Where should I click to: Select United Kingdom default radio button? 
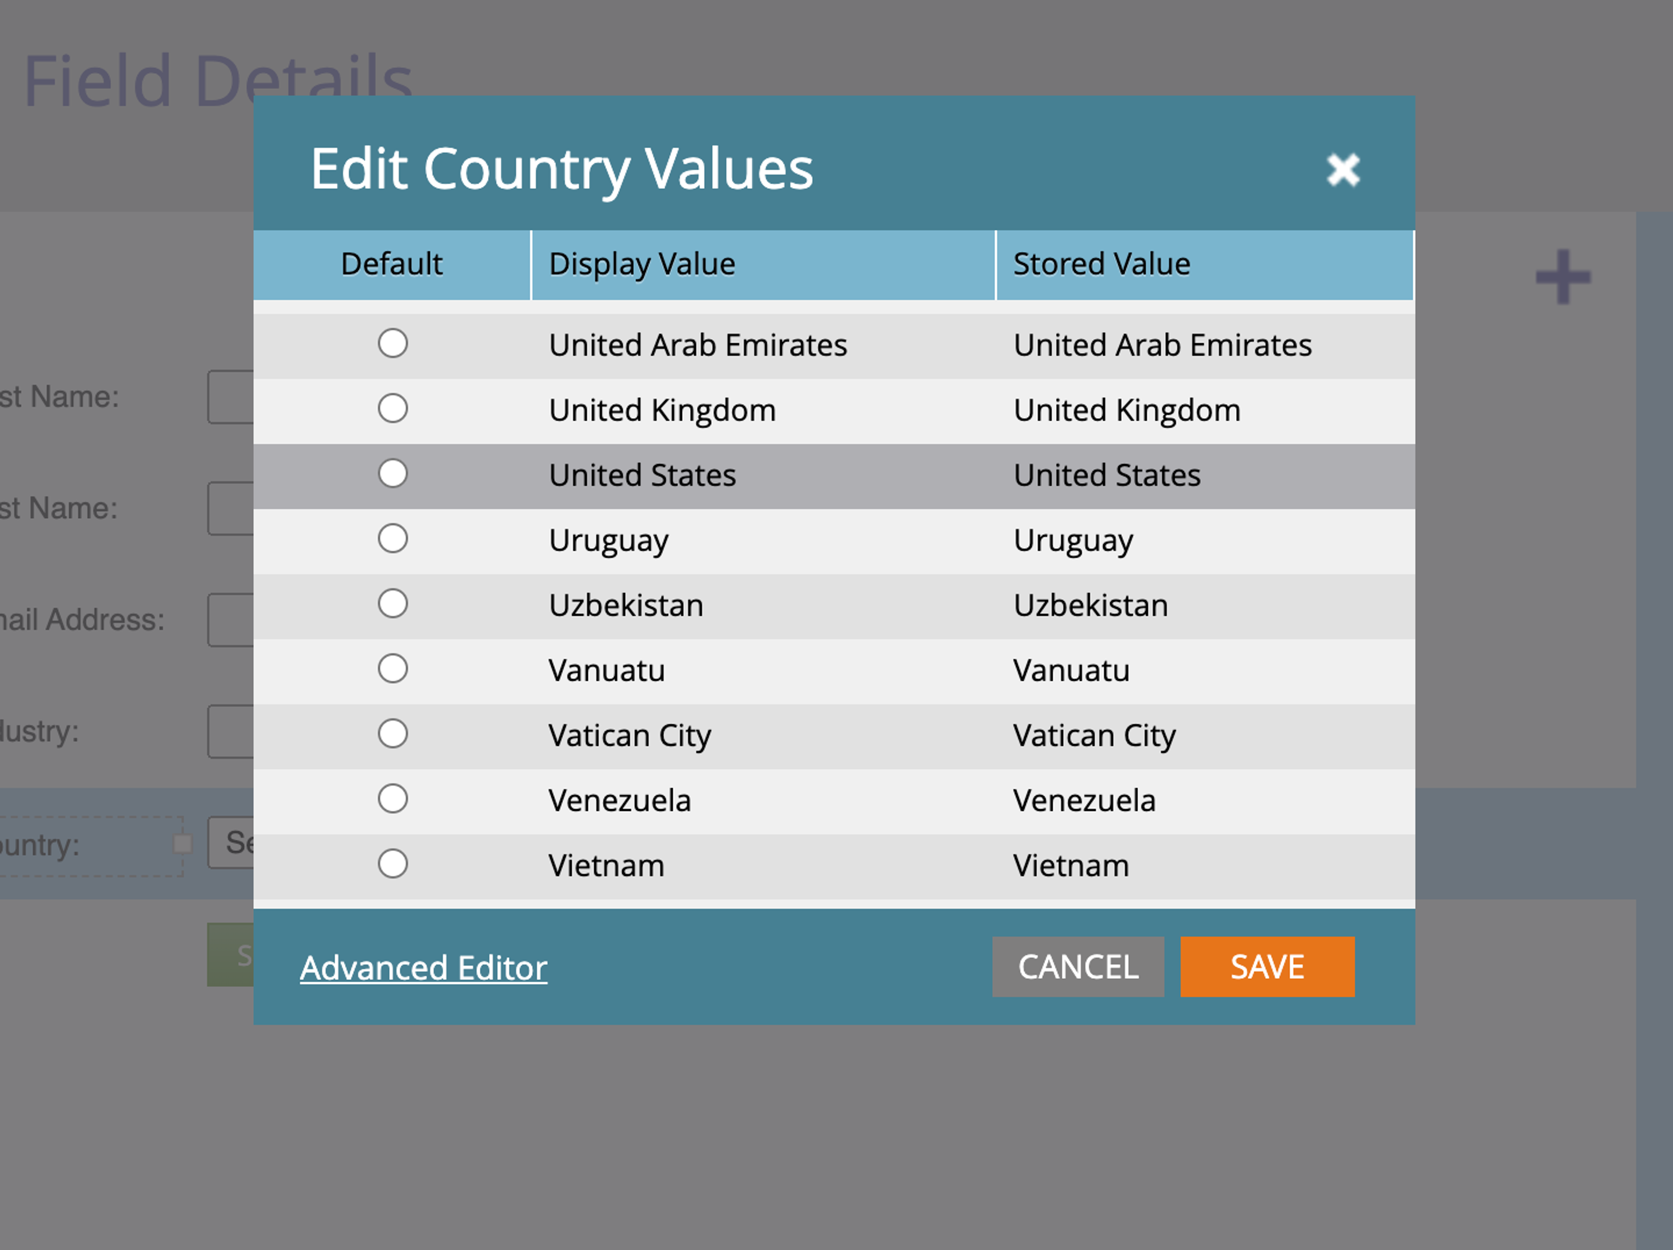[393, 408]
